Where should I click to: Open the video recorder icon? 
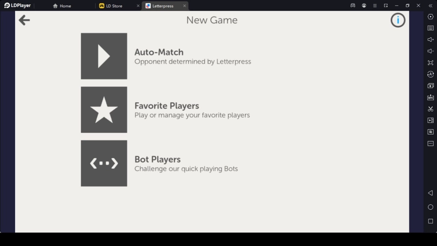pyautogui.click(x=430, y=120)
